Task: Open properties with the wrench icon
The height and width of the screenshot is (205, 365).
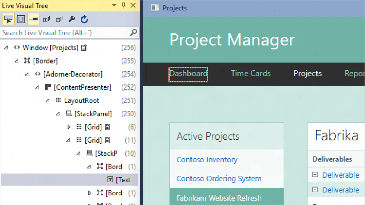Action: (72, 19)
